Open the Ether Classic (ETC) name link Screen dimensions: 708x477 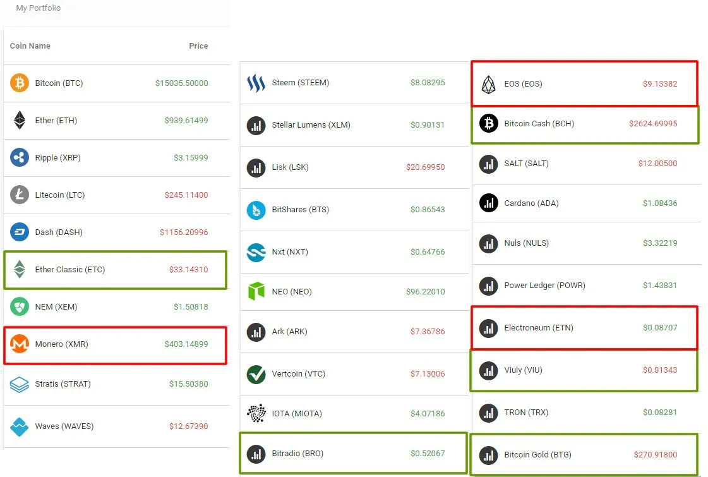click(x=70, y=270)
